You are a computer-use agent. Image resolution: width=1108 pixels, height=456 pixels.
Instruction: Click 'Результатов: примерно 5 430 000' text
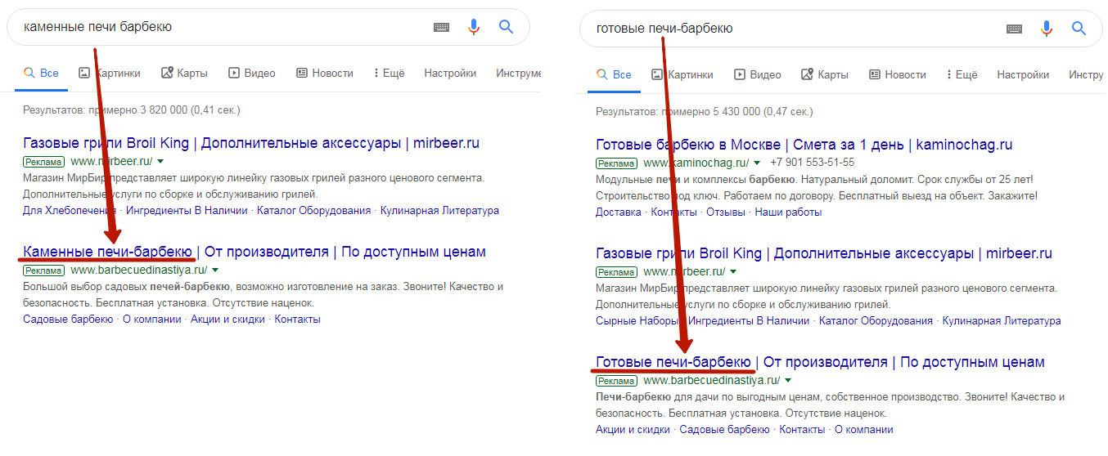click(x=704, y=111)
